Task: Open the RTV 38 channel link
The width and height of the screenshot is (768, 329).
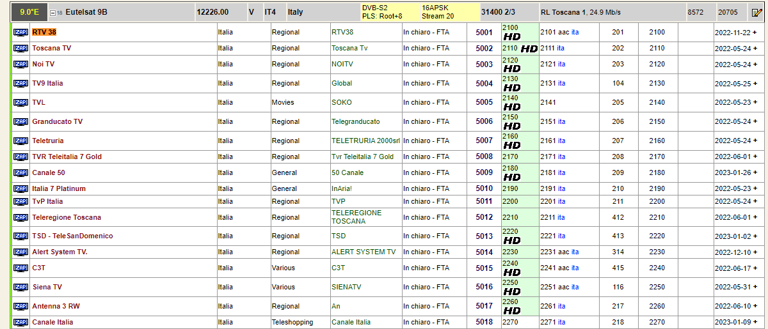Action: [44, 32]
